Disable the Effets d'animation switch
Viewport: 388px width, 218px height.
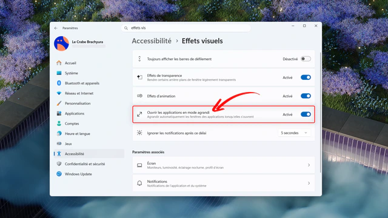coord(306,96)
